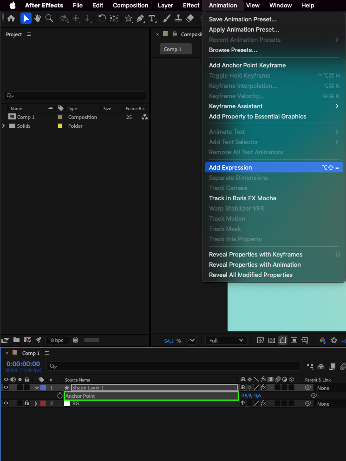This screenshot has width=346, height=461.
Task: Click the Comp 1 viewer tab button
Action: pyautogui.click(x=176, y=49)
